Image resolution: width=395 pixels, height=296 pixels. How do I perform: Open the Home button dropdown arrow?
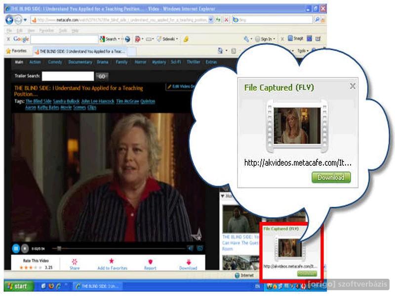click(226, 51)
